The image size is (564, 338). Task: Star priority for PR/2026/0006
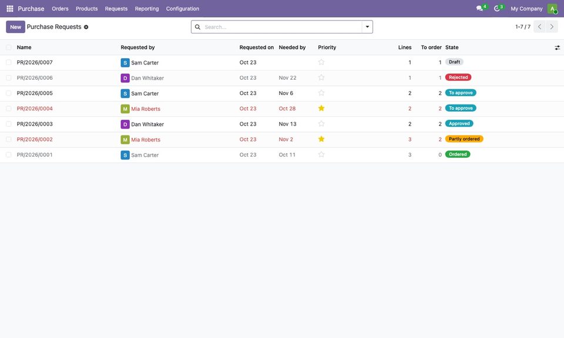(321, 77)
